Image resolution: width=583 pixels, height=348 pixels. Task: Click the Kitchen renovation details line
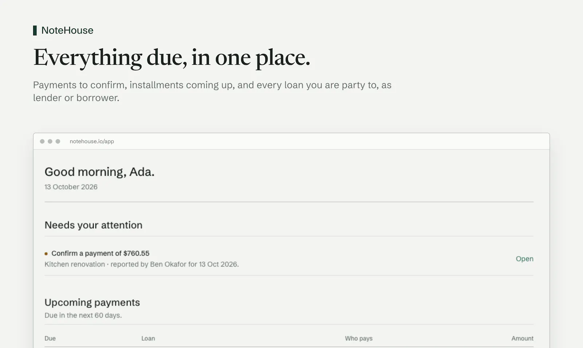[x=142, y=264]
